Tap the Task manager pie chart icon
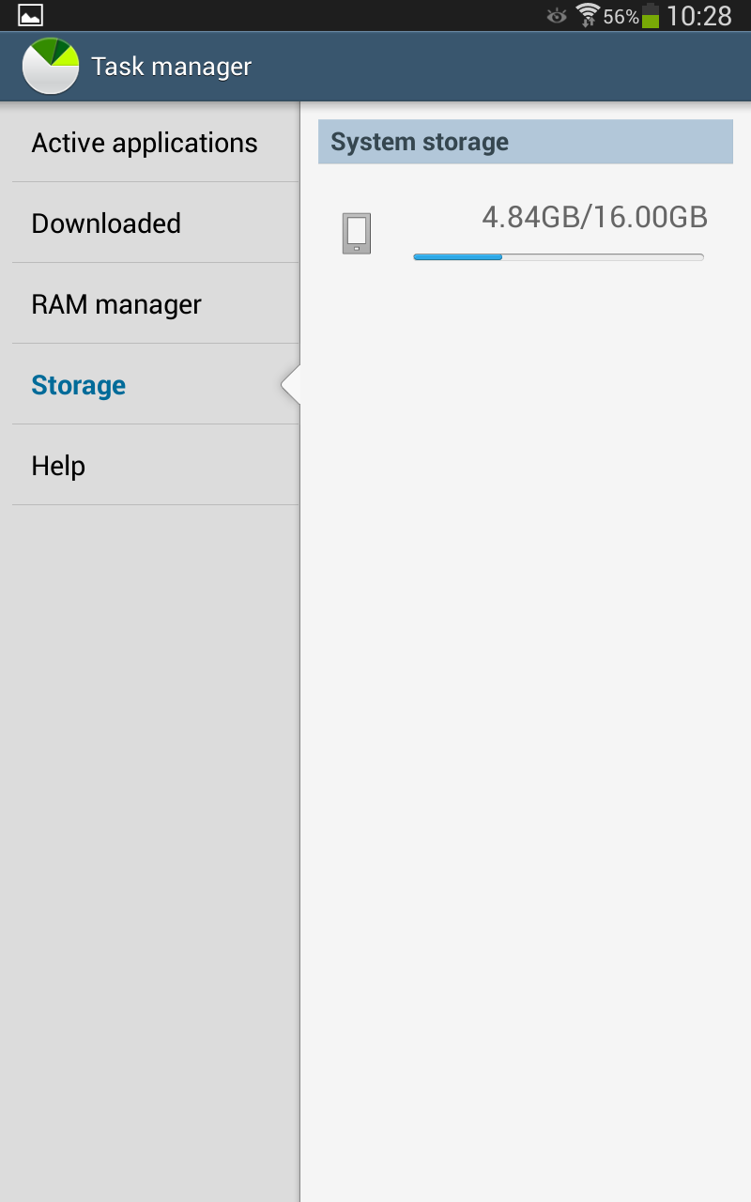Screen dimensions: 751x1202 coord(51,67)
